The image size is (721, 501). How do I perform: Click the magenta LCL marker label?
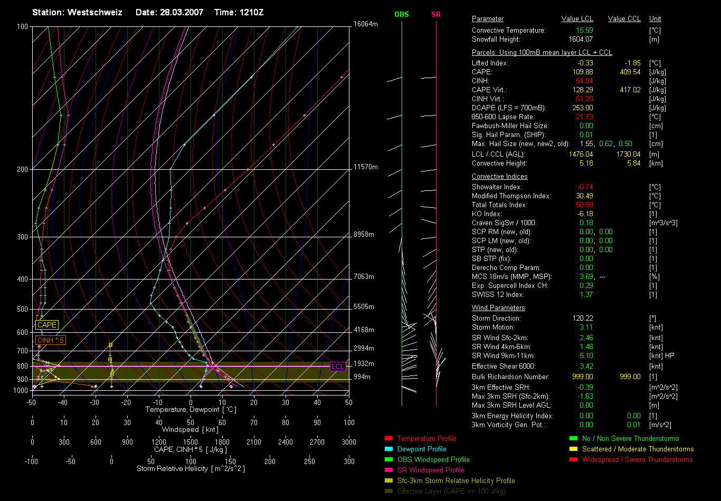pyautogui.click(x=338, y=367)
